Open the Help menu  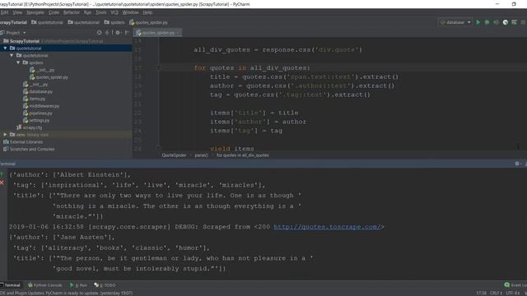tap(147, 12)
